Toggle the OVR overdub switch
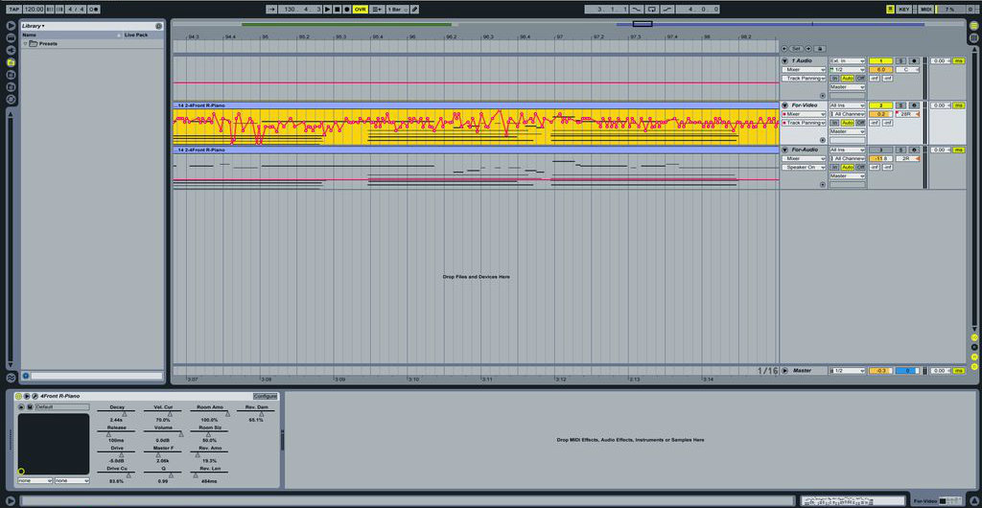The image size is (982, 508). (x=361, y=10)
